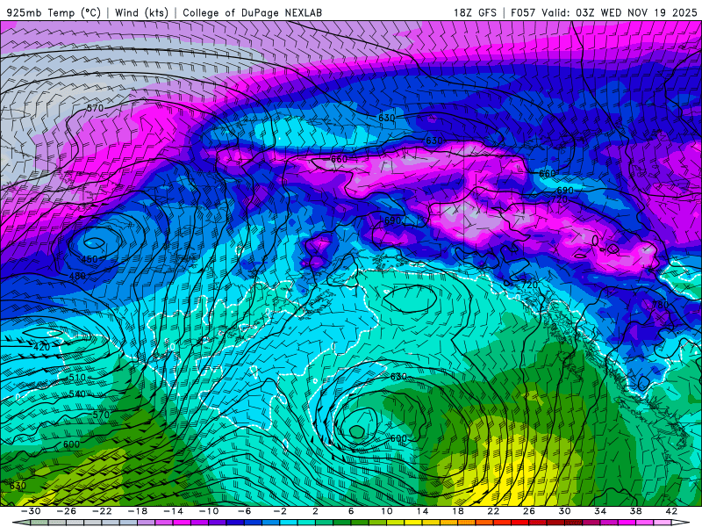
Task: Select the 6 value on the color scale
Action: coord(351,511)
